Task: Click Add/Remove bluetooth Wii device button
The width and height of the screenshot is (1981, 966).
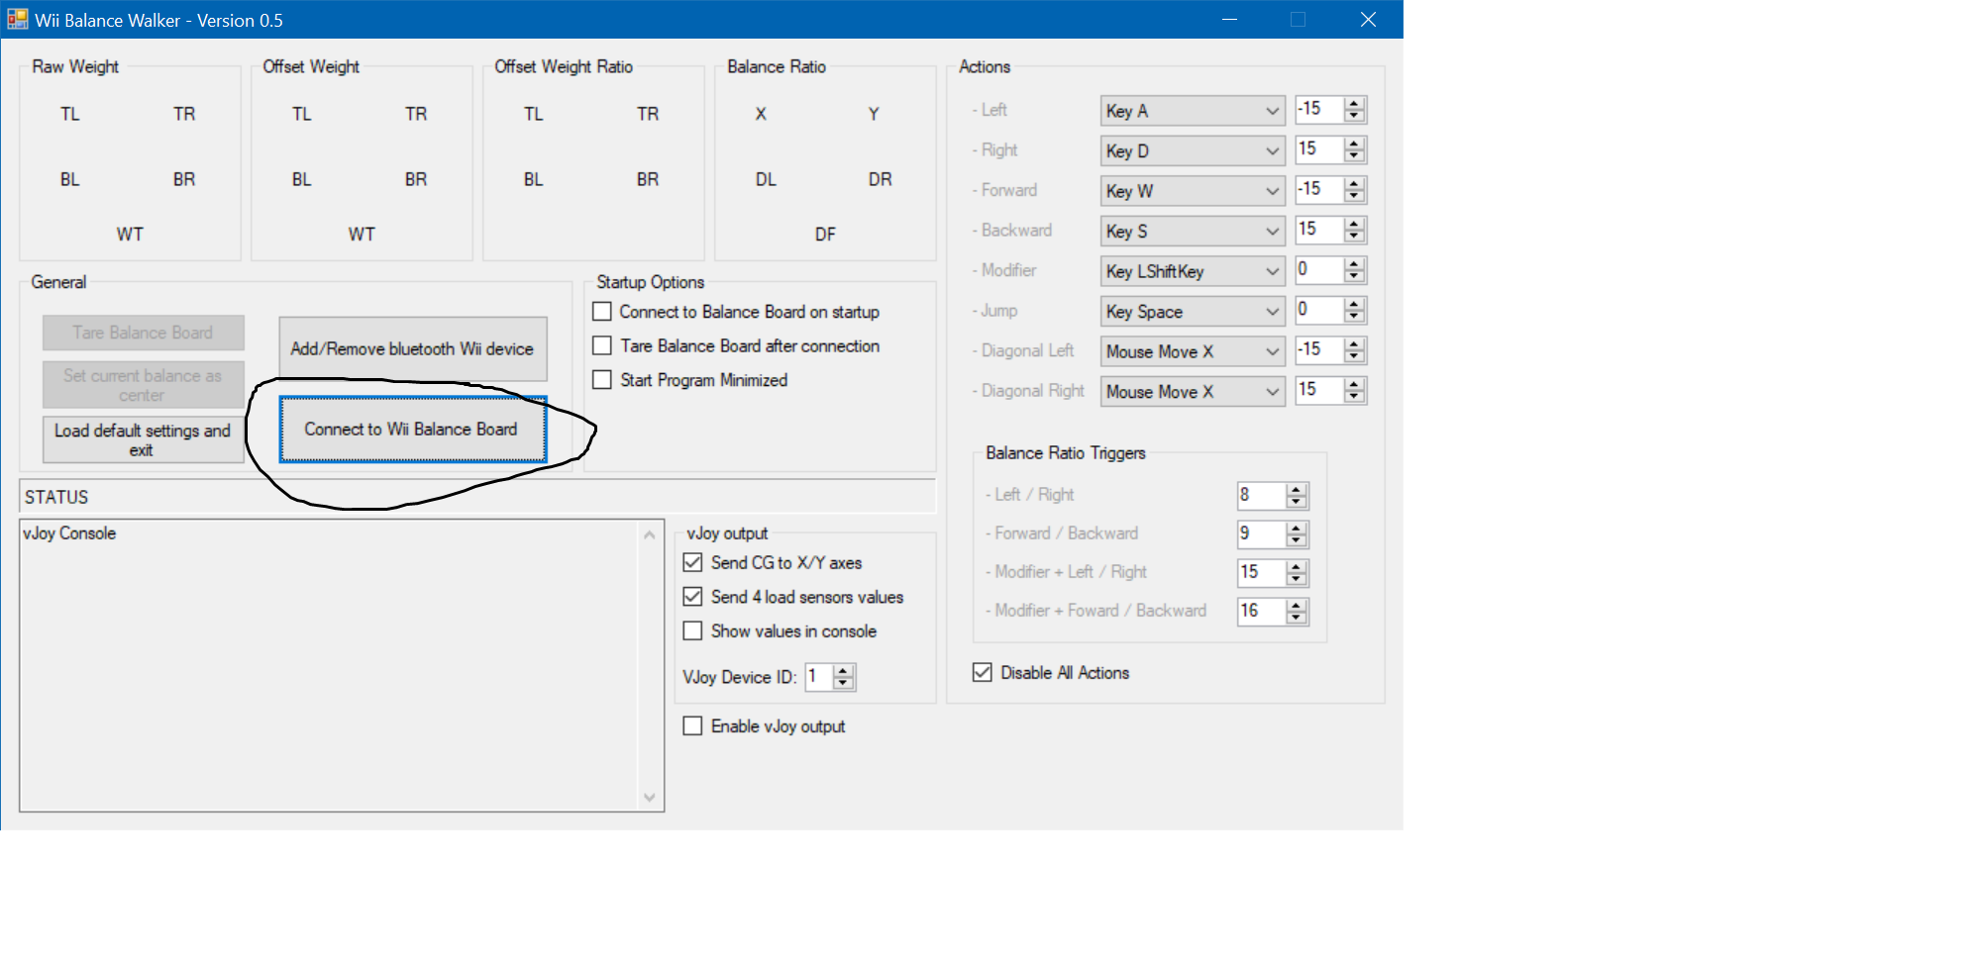Action: point(412,348)
